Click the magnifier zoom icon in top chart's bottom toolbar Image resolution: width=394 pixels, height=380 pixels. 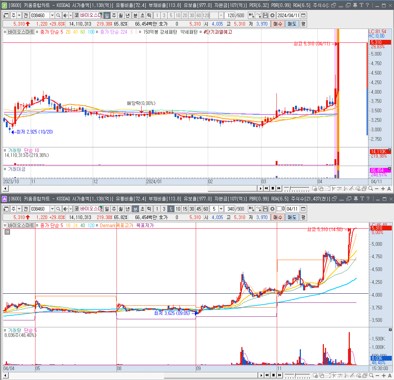(370, 188)
